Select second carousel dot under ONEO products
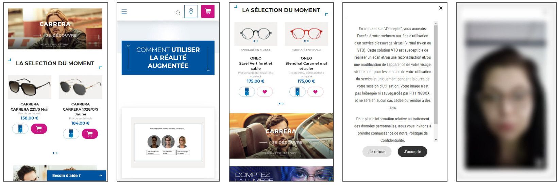Viewport: 560px width, 185px height. click(x=283, y=104)
